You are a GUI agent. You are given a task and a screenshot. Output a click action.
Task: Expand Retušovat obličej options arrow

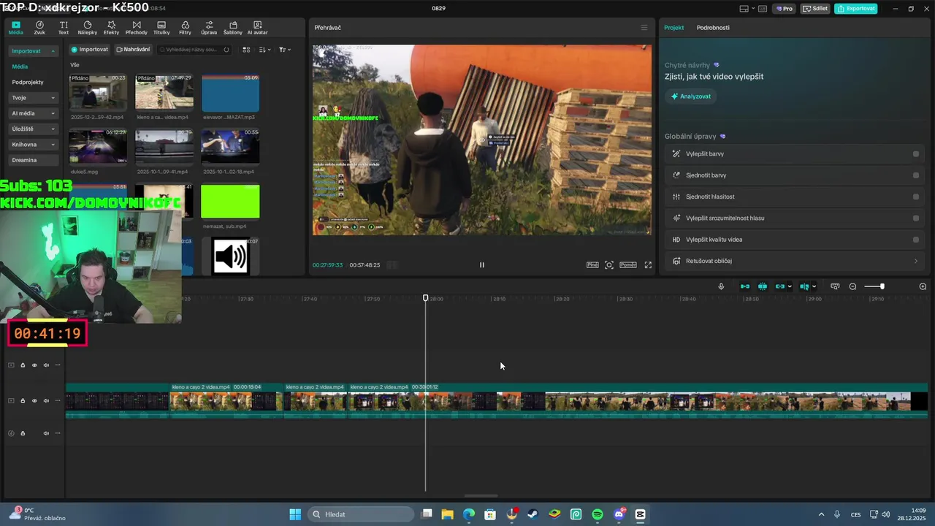coord(916,261)
